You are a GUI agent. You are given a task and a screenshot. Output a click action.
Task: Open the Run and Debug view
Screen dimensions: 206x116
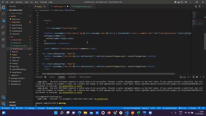(3, 27)
